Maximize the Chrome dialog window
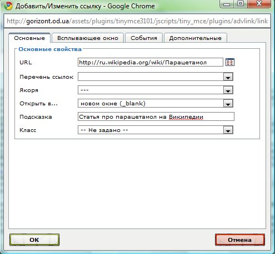The height and width of the screenshot is (254, 275). point(241,4)
